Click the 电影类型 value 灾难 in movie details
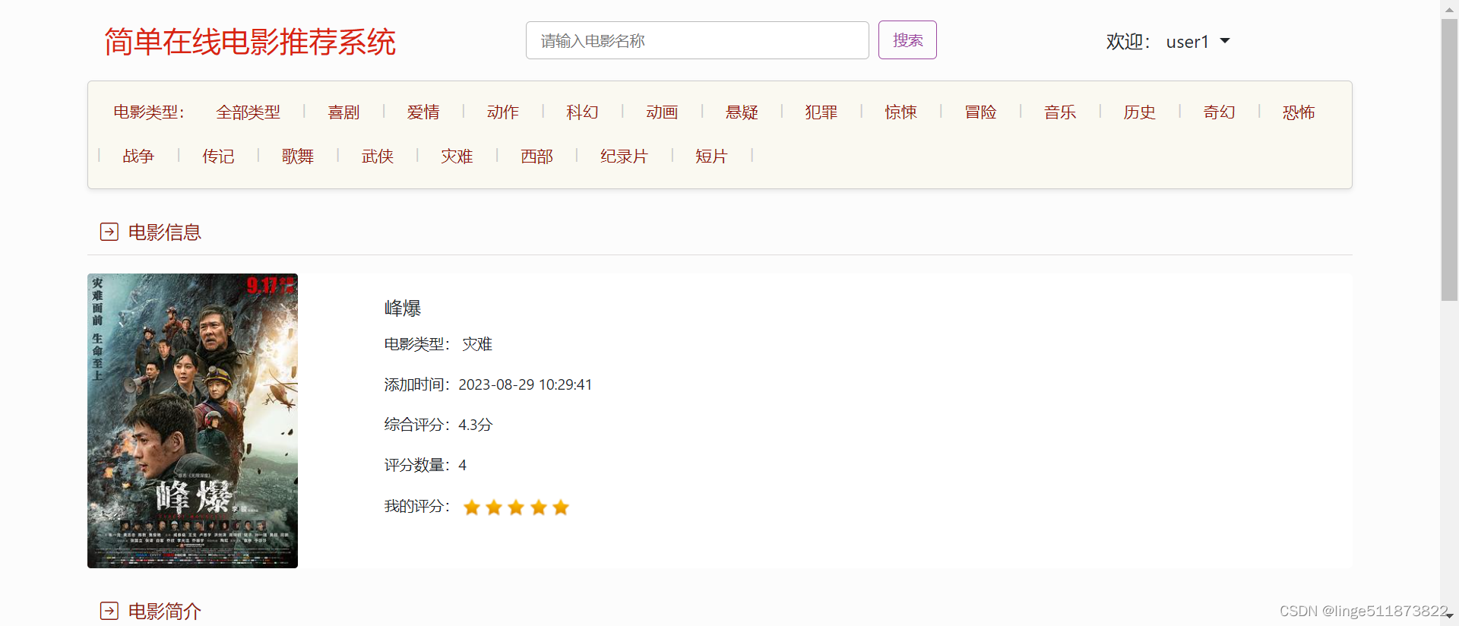This screenshot has height=626, width=1459. click(x=477, y=344)
